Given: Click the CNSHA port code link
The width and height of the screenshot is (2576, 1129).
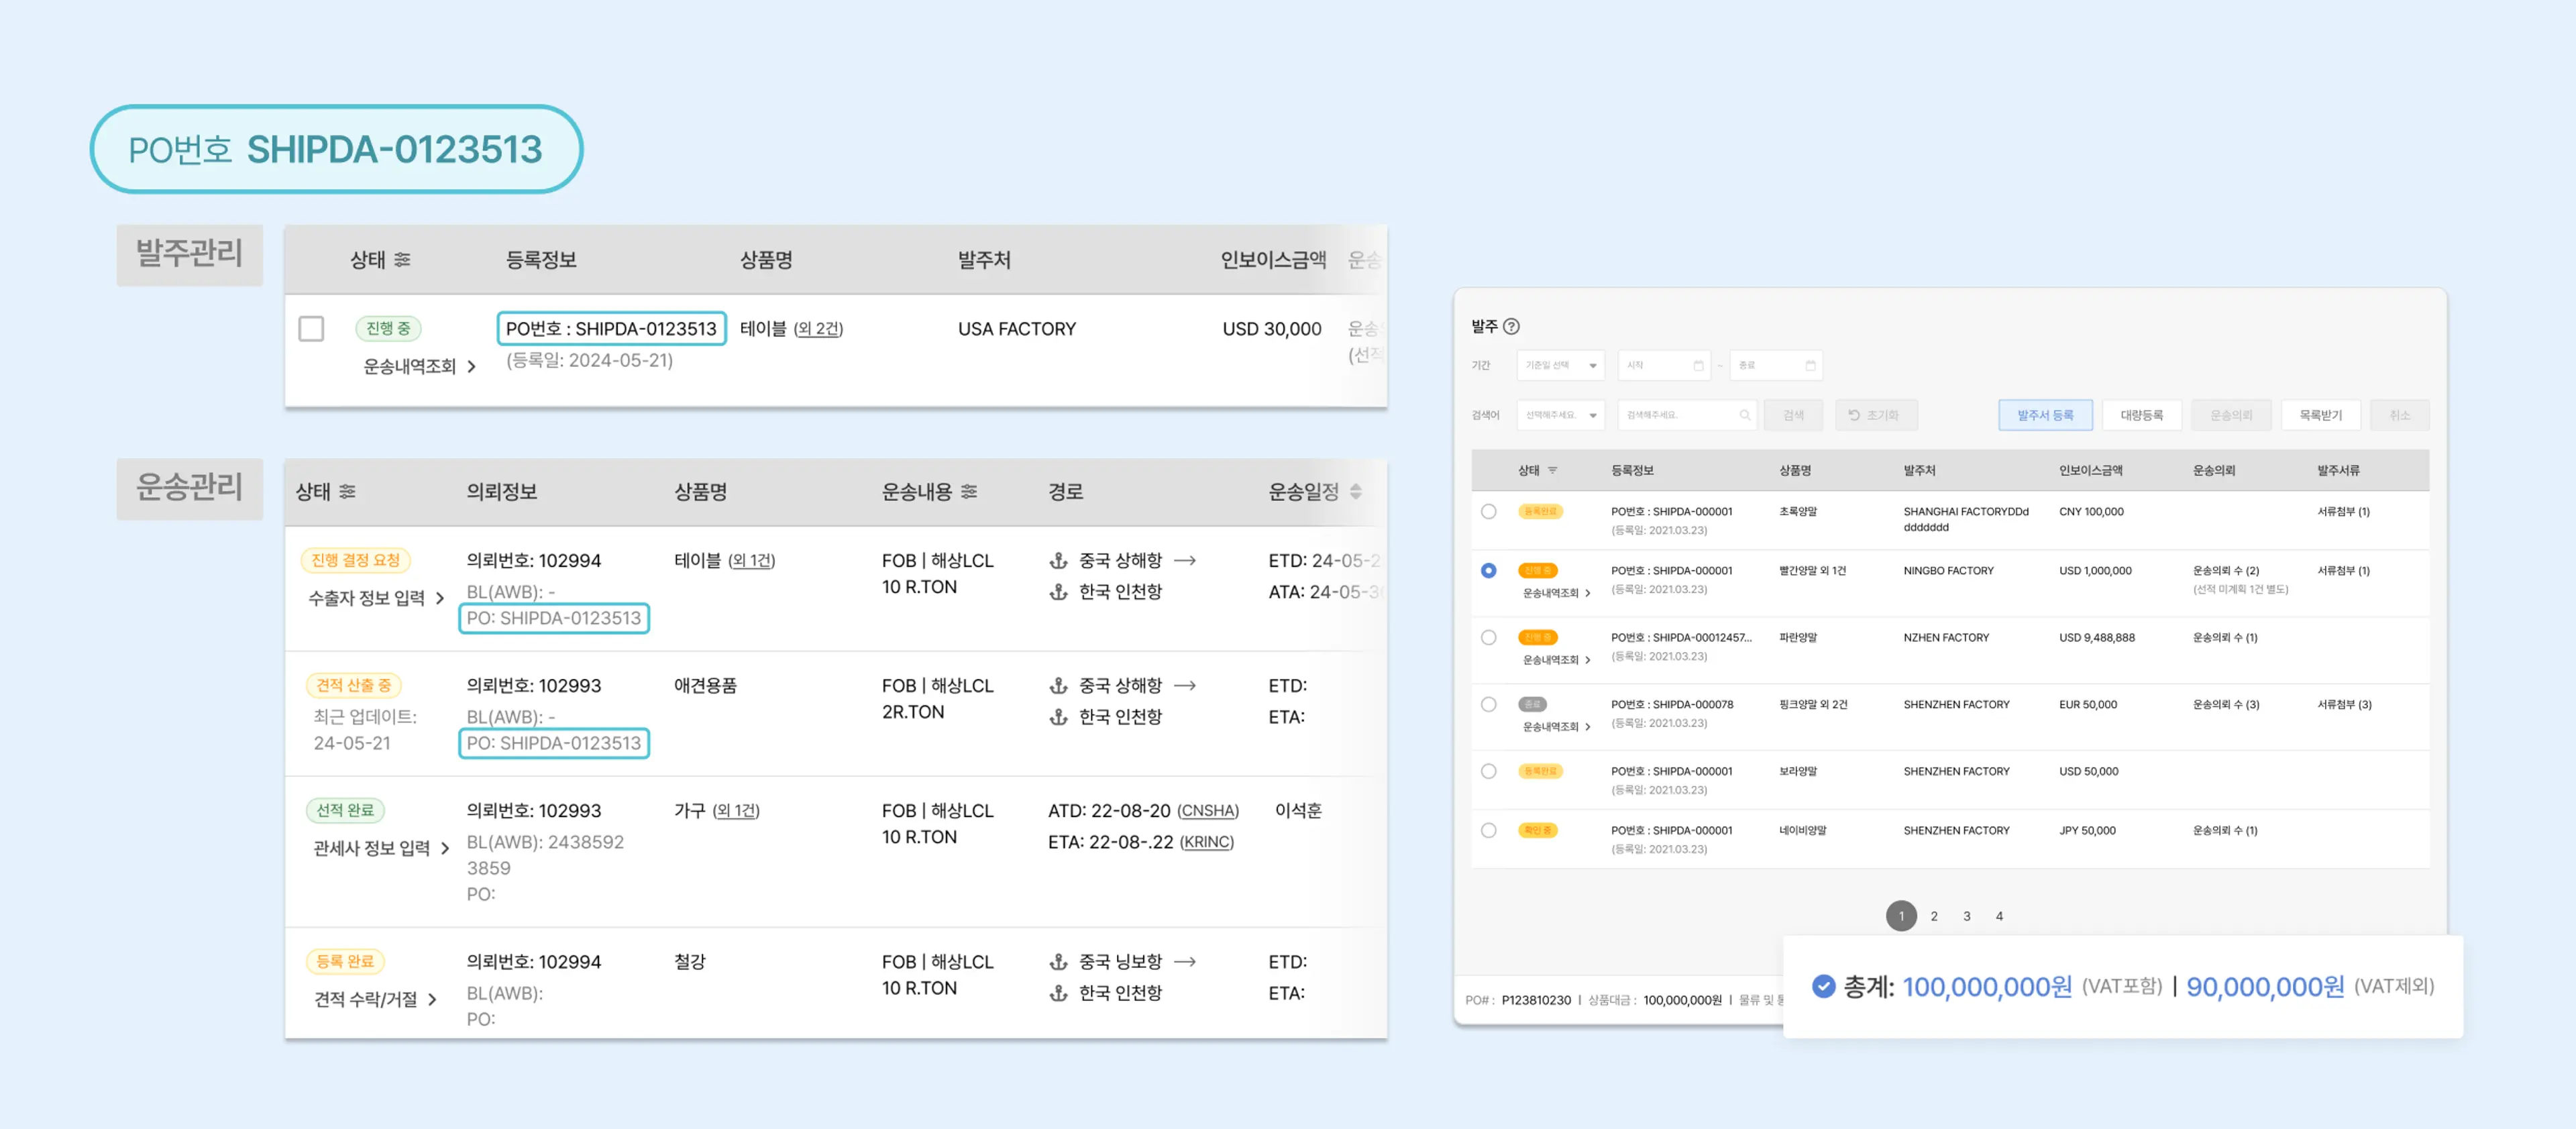Looking at the screenshot, I should click(x=1208, y=811).
